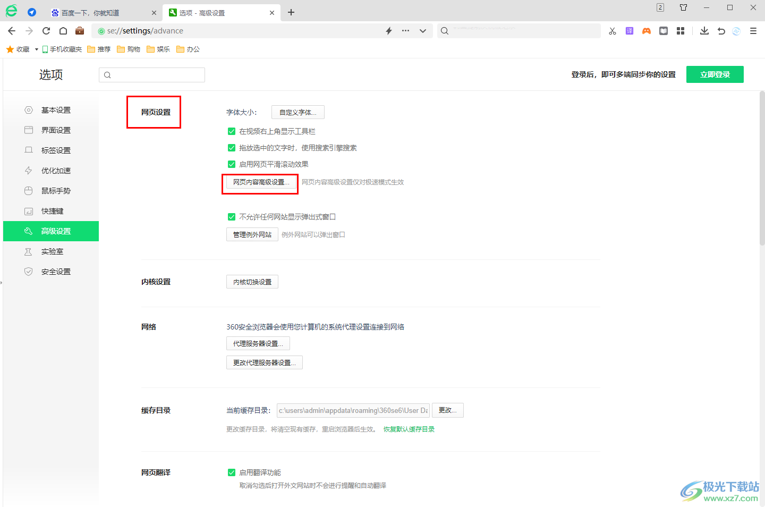The width and height of the screenshot is (765, 507).
Task: Click the 收藏 star bookmark button
Action: (18, 49)
